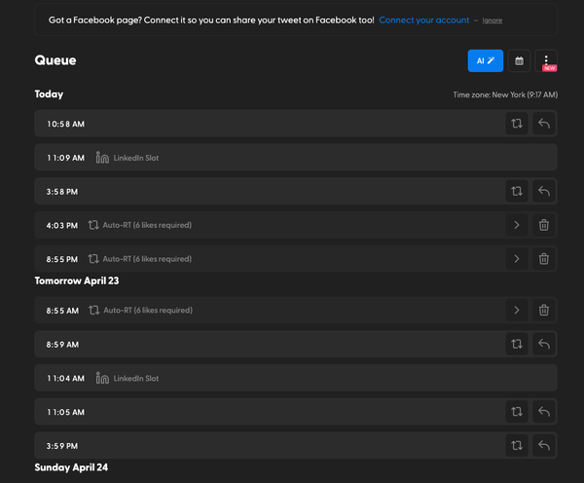Expand the 8:55 PM Auto-RT slot chevron
Screen dimensions: 584x483
(516, 259)
